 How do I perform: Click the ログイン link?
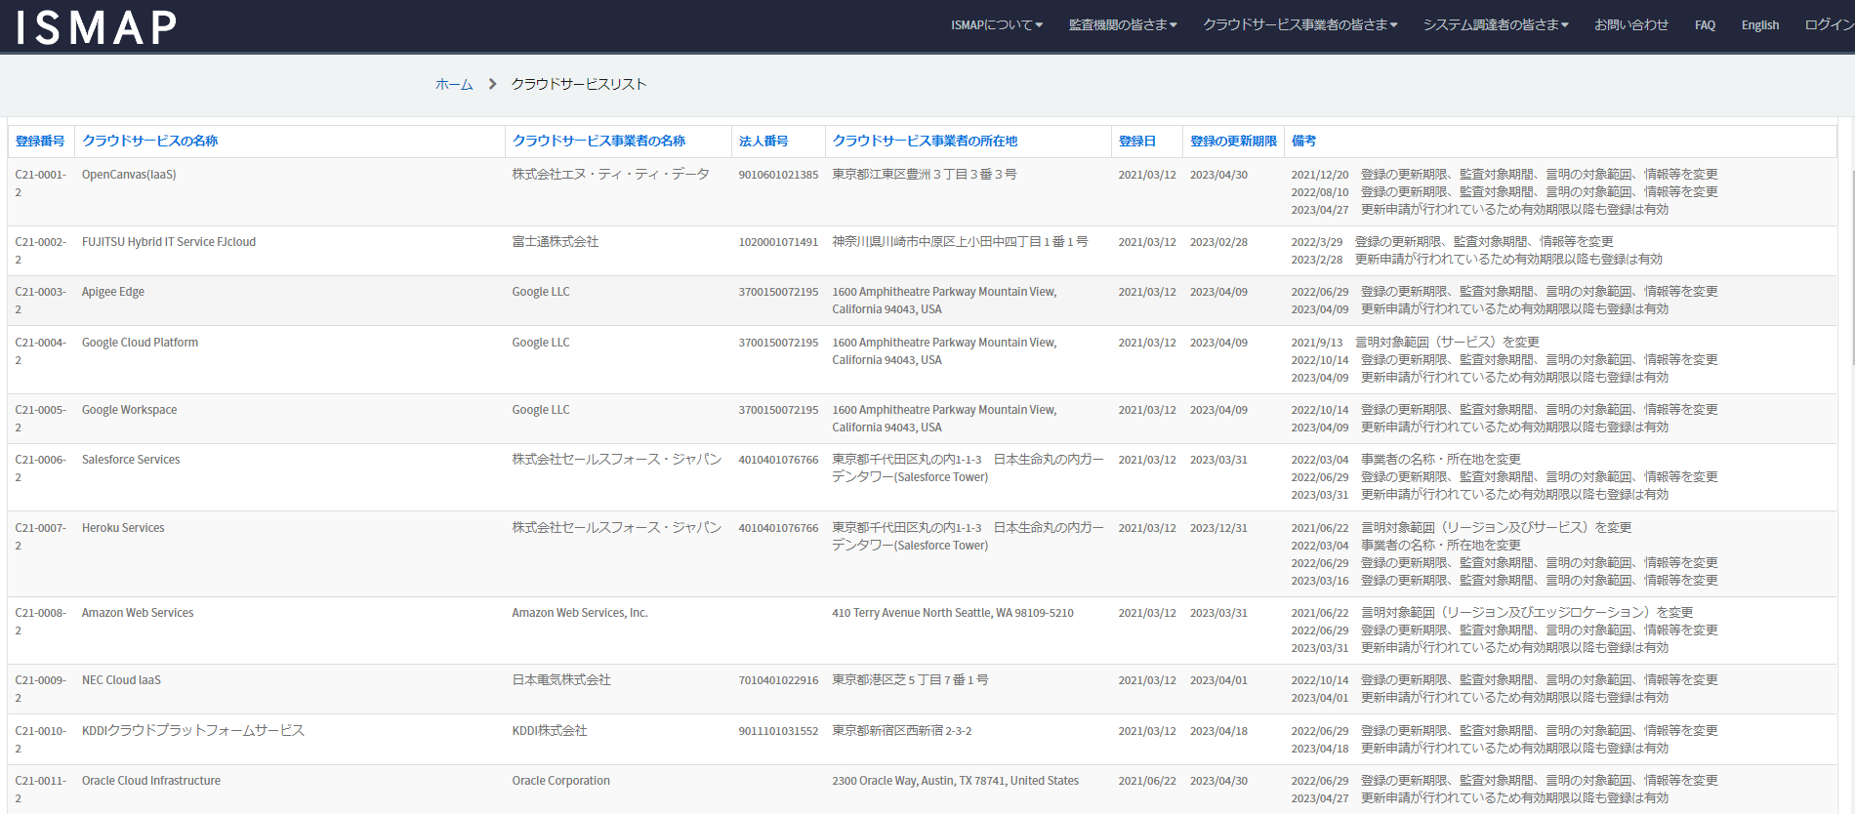click(1828, 25)
